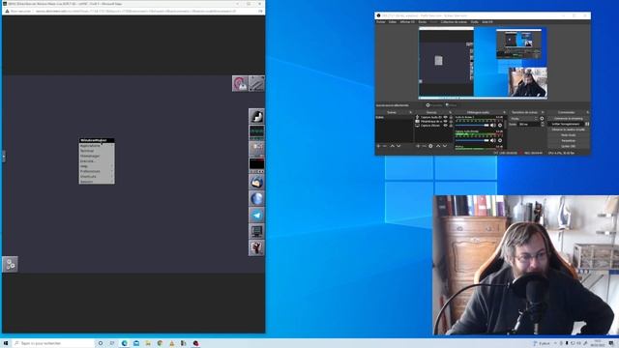Open the Fondu transition dropdown in OBS
This screenshot has width=619, height=348.
[x=524, y=119]
